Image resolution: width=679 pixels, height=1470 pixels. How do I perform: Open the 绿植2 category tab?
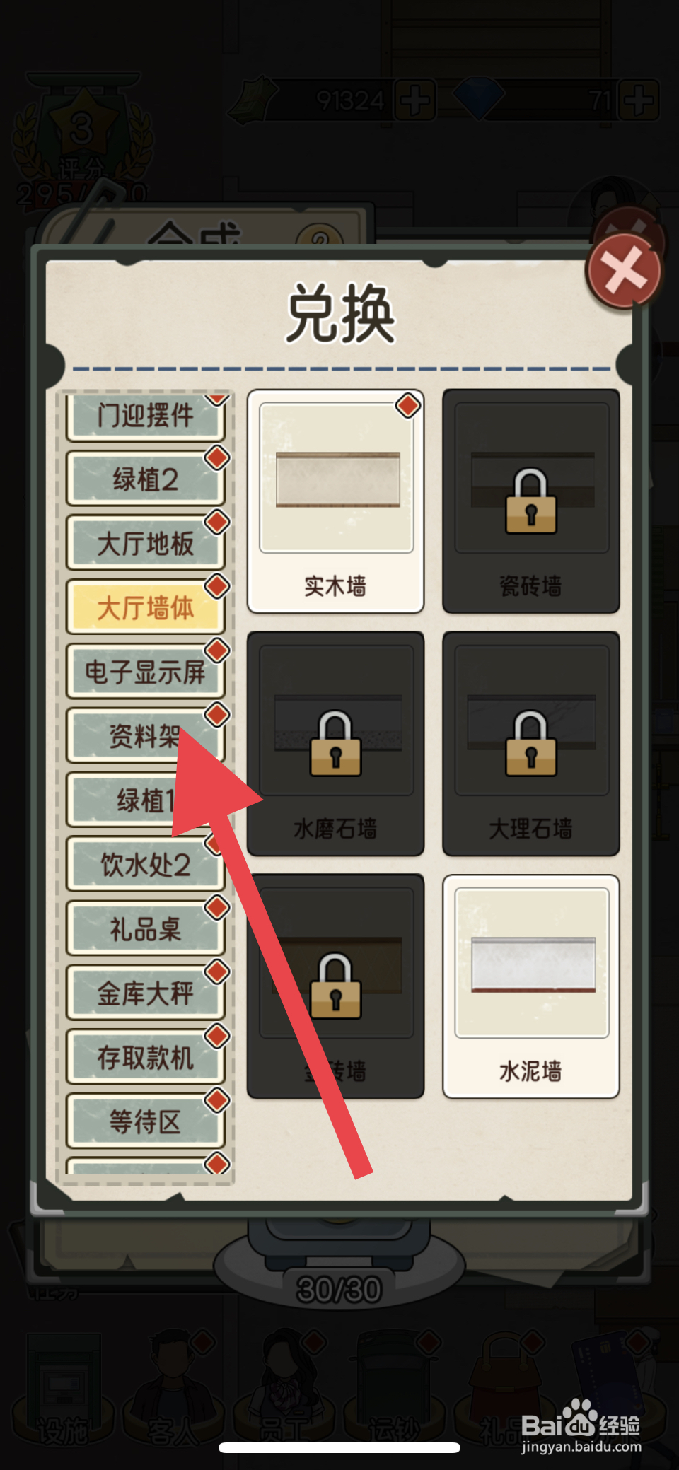146,479
